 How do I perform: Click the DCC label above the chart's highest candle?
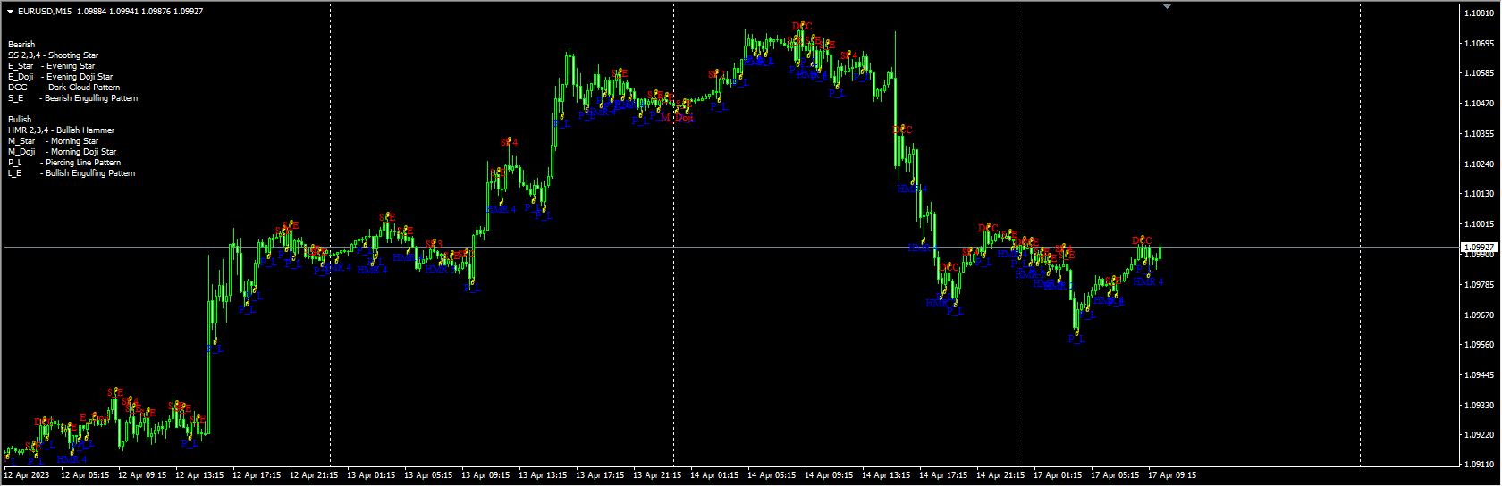tap(802, 27)
